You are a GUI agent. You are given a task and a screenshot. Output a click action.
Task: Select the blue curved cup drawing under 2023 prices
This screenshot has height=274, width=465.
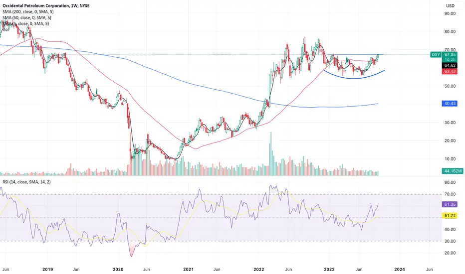(x=354, y=78)
